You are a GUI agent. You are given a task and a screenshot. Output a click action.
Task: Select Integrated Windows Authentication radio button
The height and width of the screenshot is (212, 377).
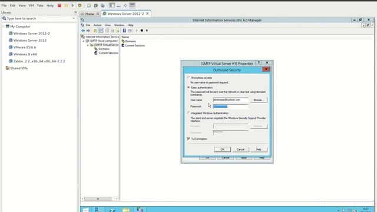(188, 113)
